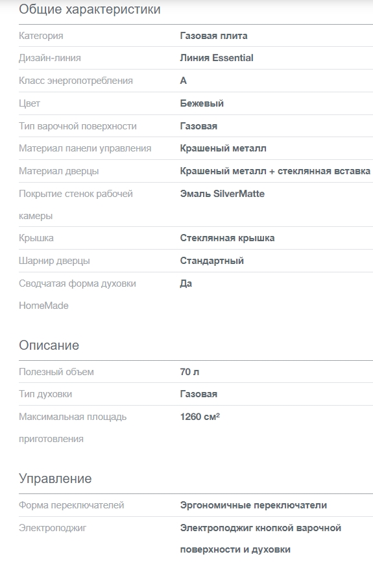The height and width of the screenshot is (576, 373).
Task: Click 'Крашеный металл + стеклянная вставка' value
Action: pyautogui.click(x=275, y=171)
